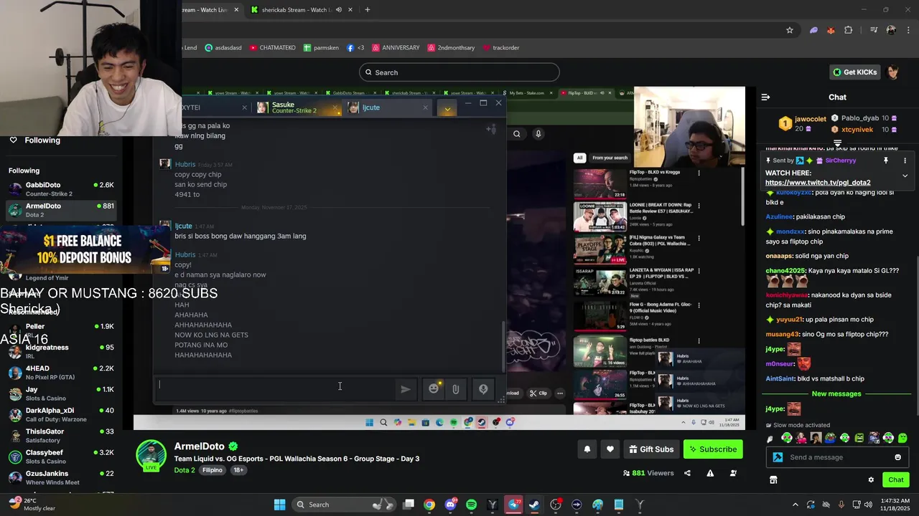Open chat settings gear icon
919x516 pixels.
[871, 480]
